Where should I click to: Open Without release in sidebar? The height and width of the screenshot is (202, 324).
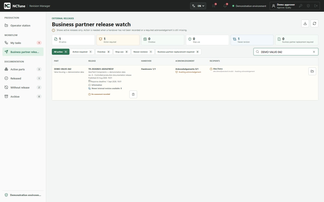pos(23,88)
